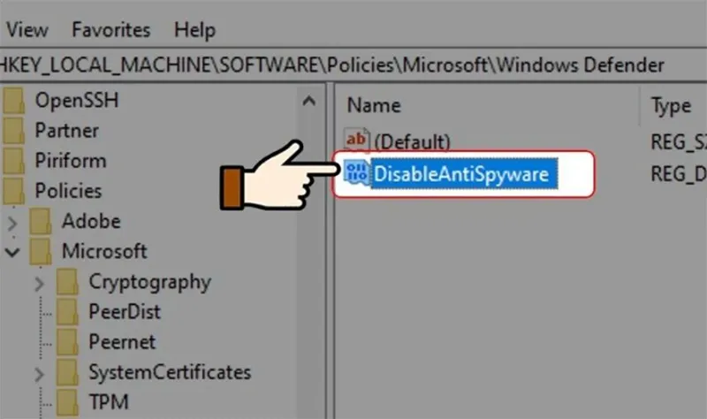
Task: Click the SystemCertificates folder icon
Action: pyautogui.click(x=68, y=372)
